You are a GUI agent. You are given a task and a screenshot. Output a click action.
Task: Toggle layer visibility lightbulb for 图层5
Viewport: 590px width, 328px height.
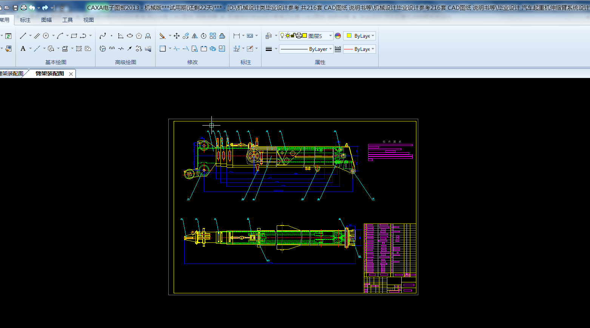(x=282, y=36)
